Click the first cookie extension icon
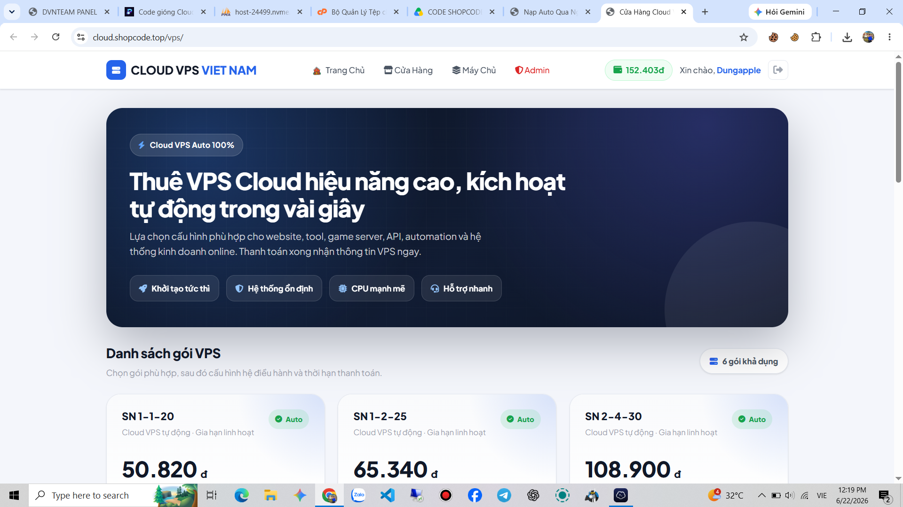Image resolution: width=903 pixels, height=507 pixels. tap(773, 37)
